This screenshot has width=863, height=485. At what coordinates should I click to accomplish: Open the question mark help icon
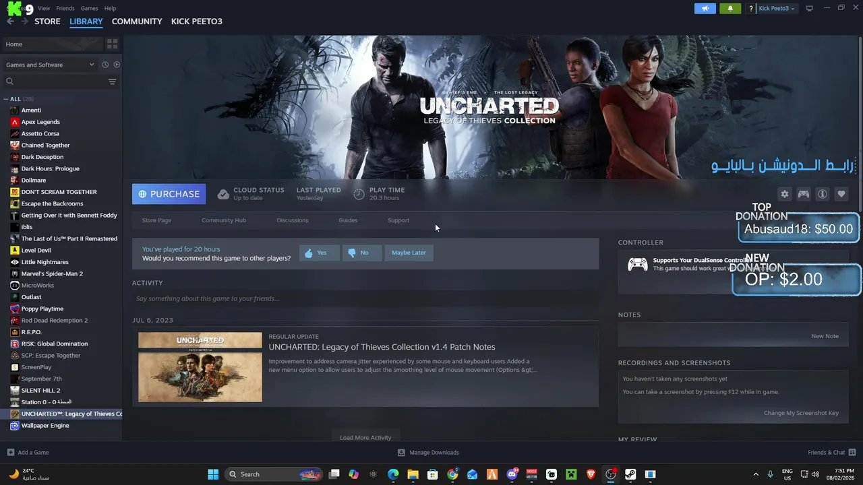[x=751, y=9]
